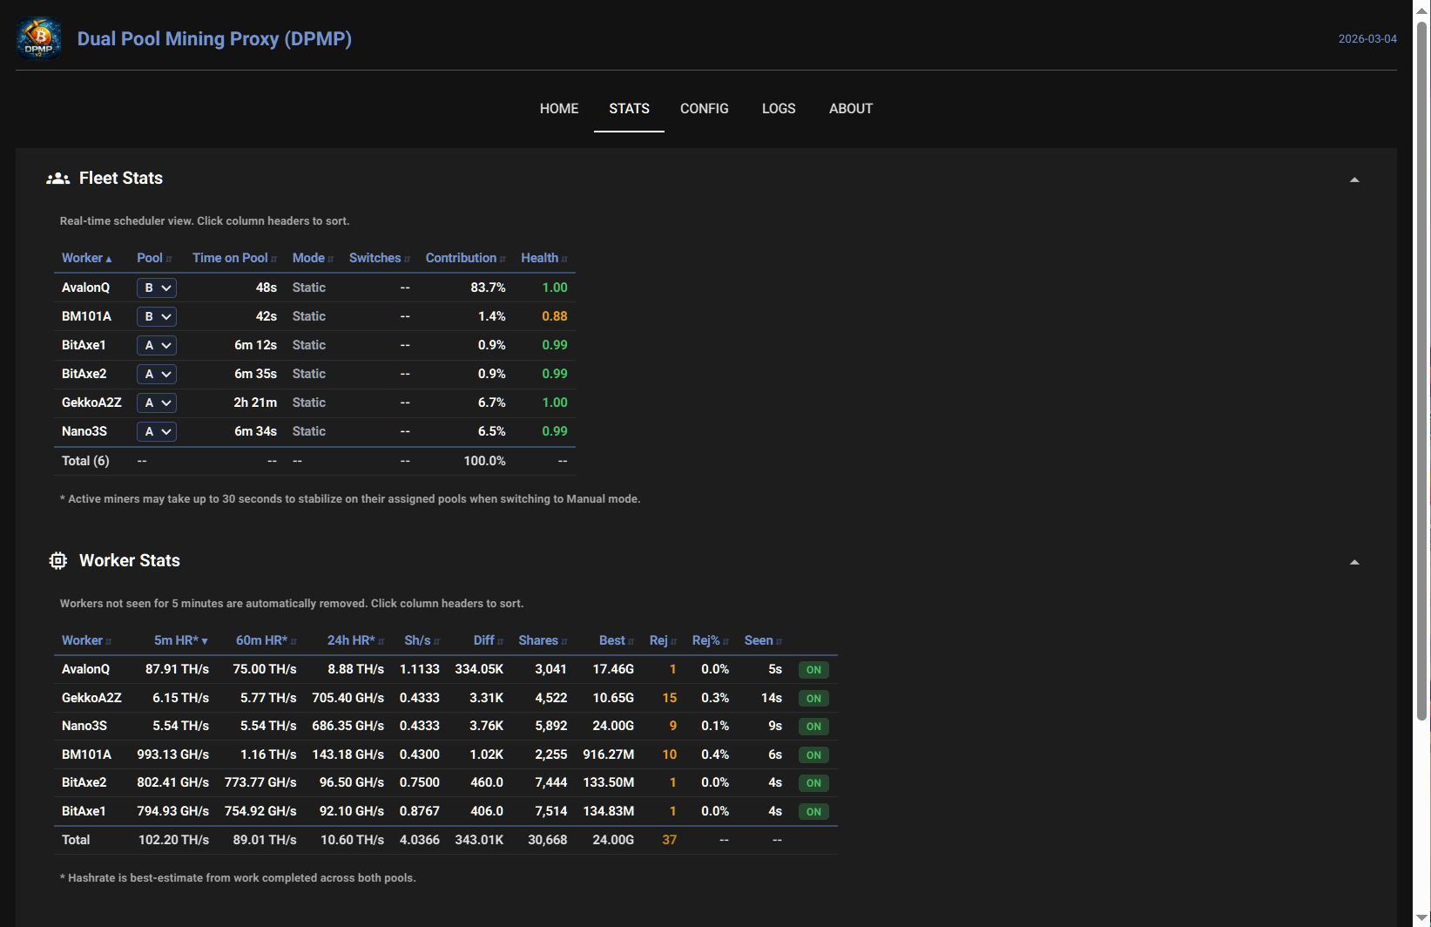The height and width of the screenshot is (927, 1431).
Task: Toggle the ON switch for AvalonQ
Action: [813, 669]
